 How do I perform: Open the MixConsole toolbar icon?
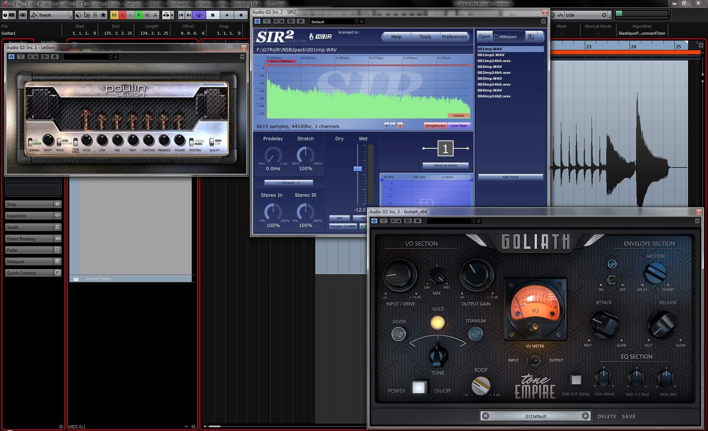[x=95, y=15]
